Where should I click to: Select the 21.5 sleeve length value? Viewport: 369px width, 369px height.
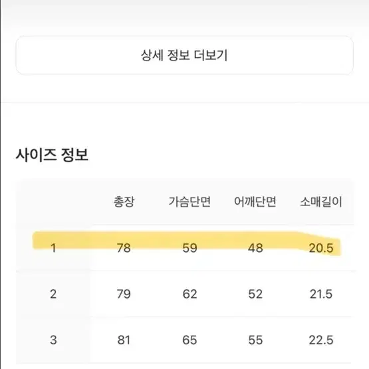[x=321, y=294]
